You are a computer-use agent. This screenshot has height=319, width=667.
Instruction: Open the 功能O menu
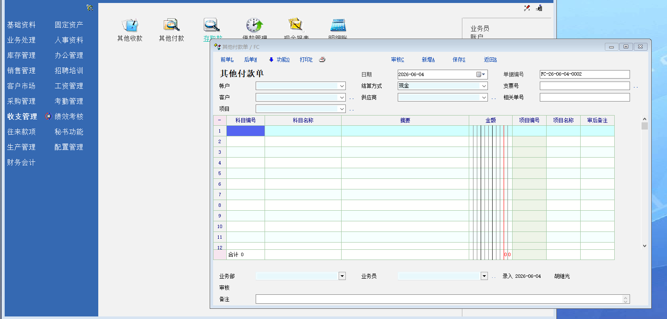click(x=283, y=60)
